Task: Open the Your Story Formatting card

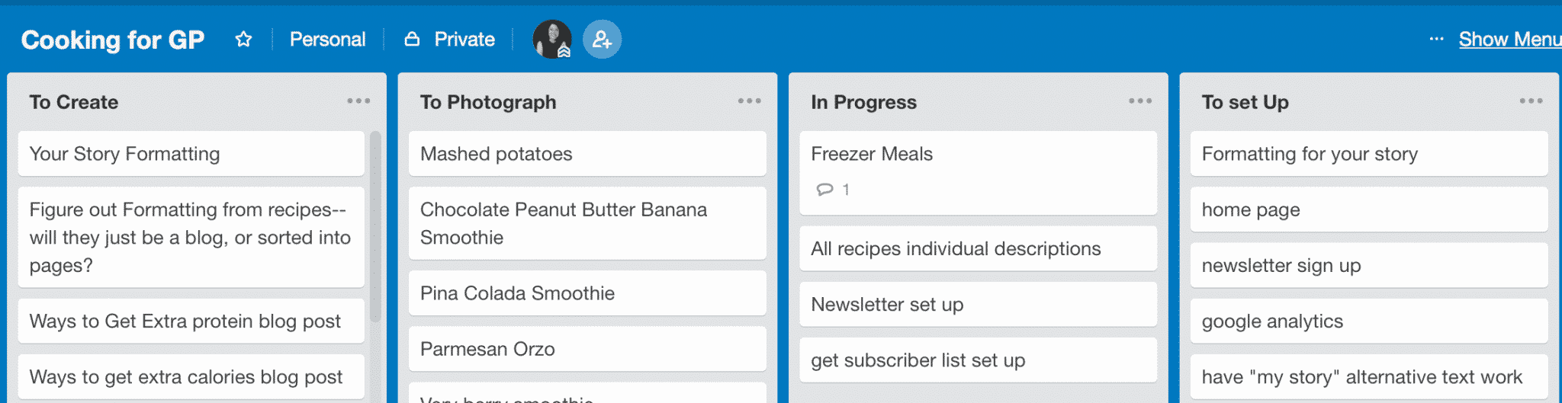Action: (x=191, y=153)
